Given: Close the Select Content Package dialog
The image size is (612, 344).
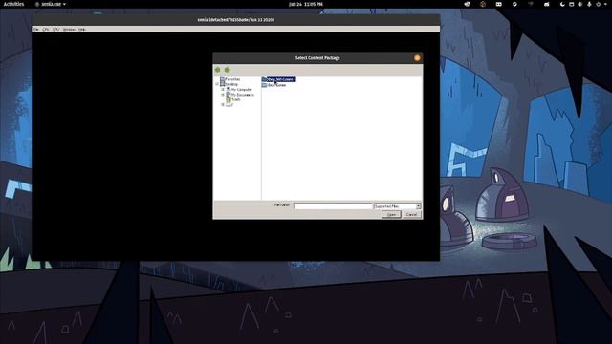Looking at the screenshot, I should pyautogui.click(x=417, y=58).
